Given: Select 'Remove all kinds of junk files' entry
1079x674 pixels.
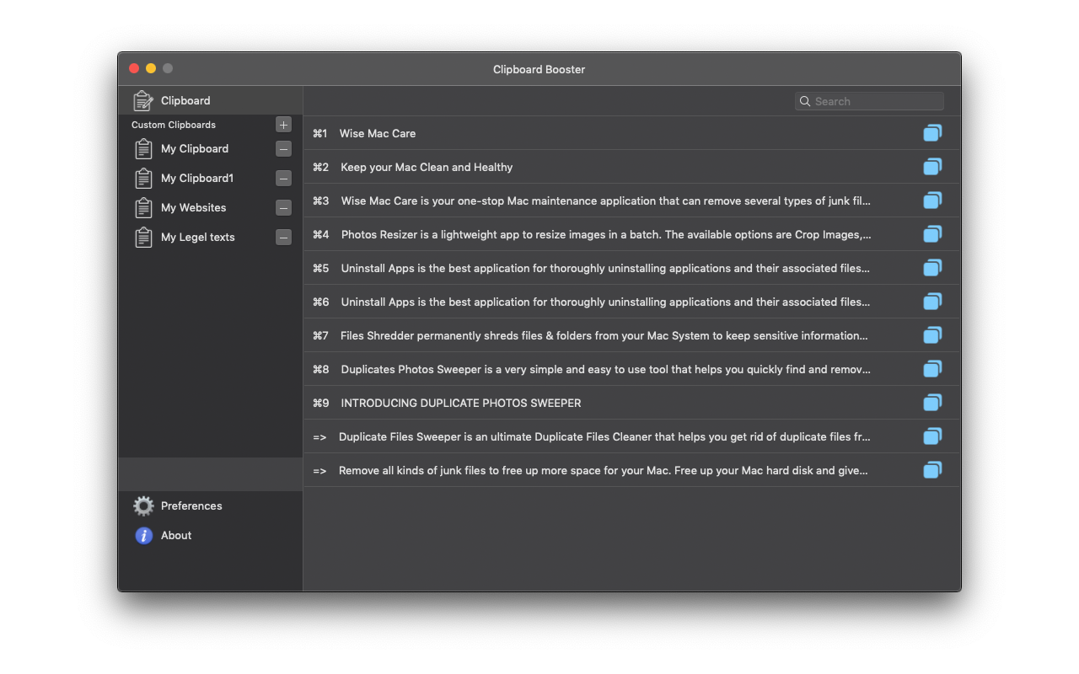Looking at the screenshot, I should (x=604, y=470).
